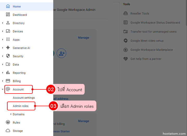Open the Dashboard menu item
Screen dimensions: 187x136
pyautogui.click(x=26, y=15)
